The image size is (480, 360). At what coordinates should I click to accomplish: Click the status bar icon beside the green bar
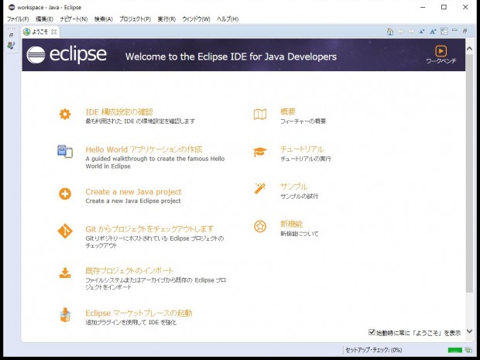point(468,350)
